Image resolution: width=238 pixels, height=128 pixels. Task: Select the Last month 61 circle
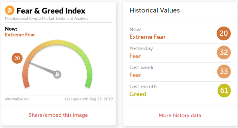point(224,91)
